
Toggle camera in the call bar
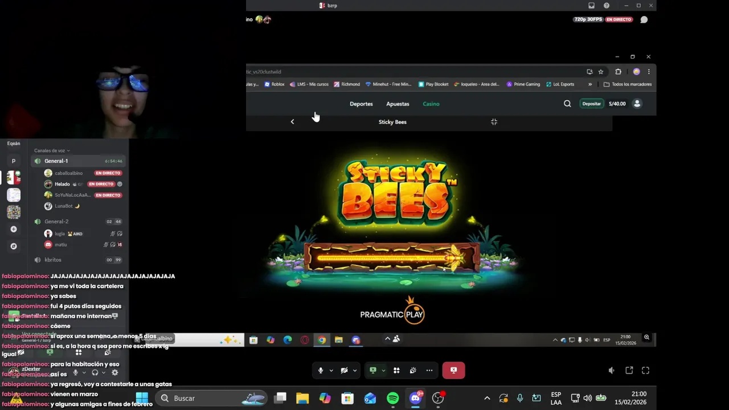pyautogui.click(x=344, y=370)
